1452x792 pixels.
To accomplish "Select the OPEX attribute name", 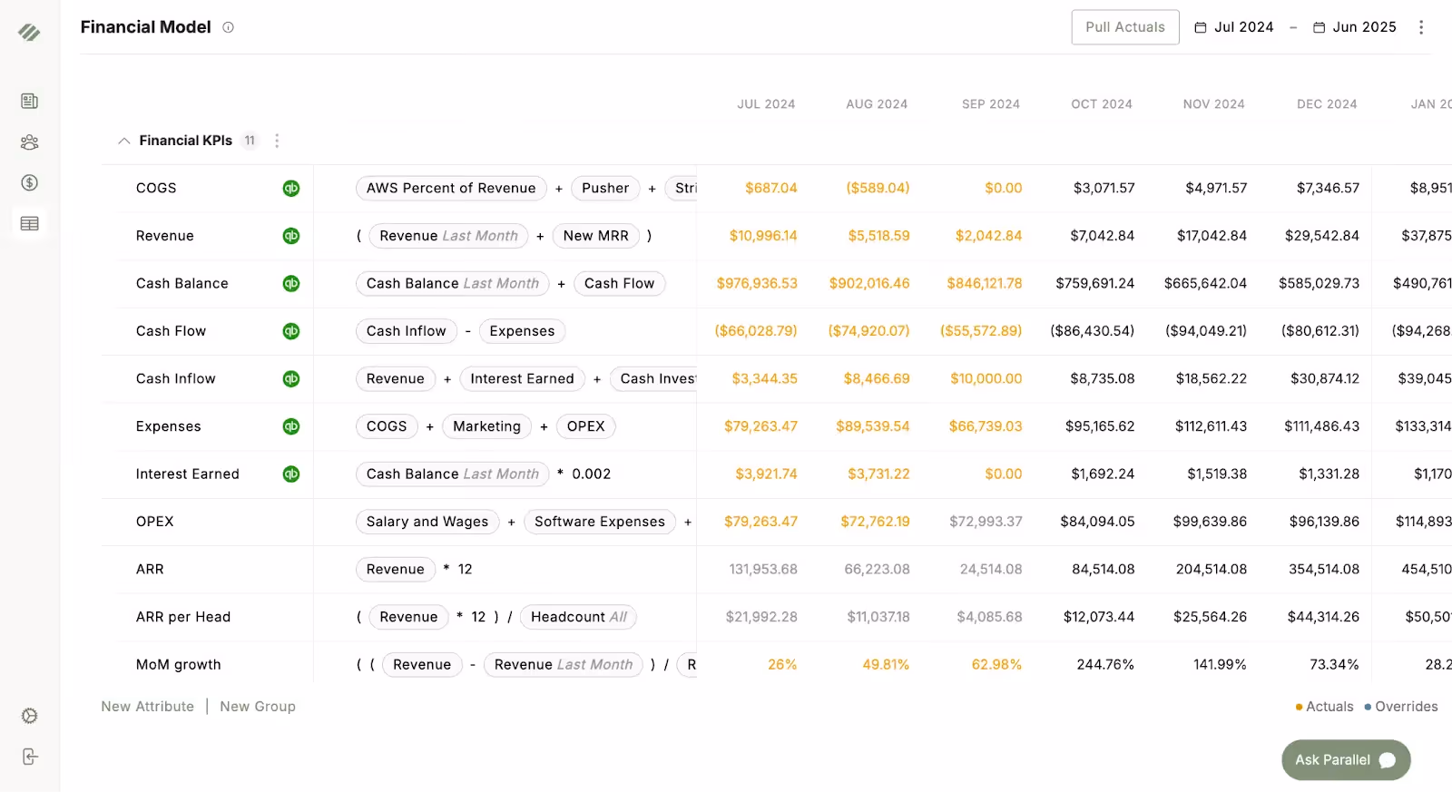I will click(x=155, y=522).
